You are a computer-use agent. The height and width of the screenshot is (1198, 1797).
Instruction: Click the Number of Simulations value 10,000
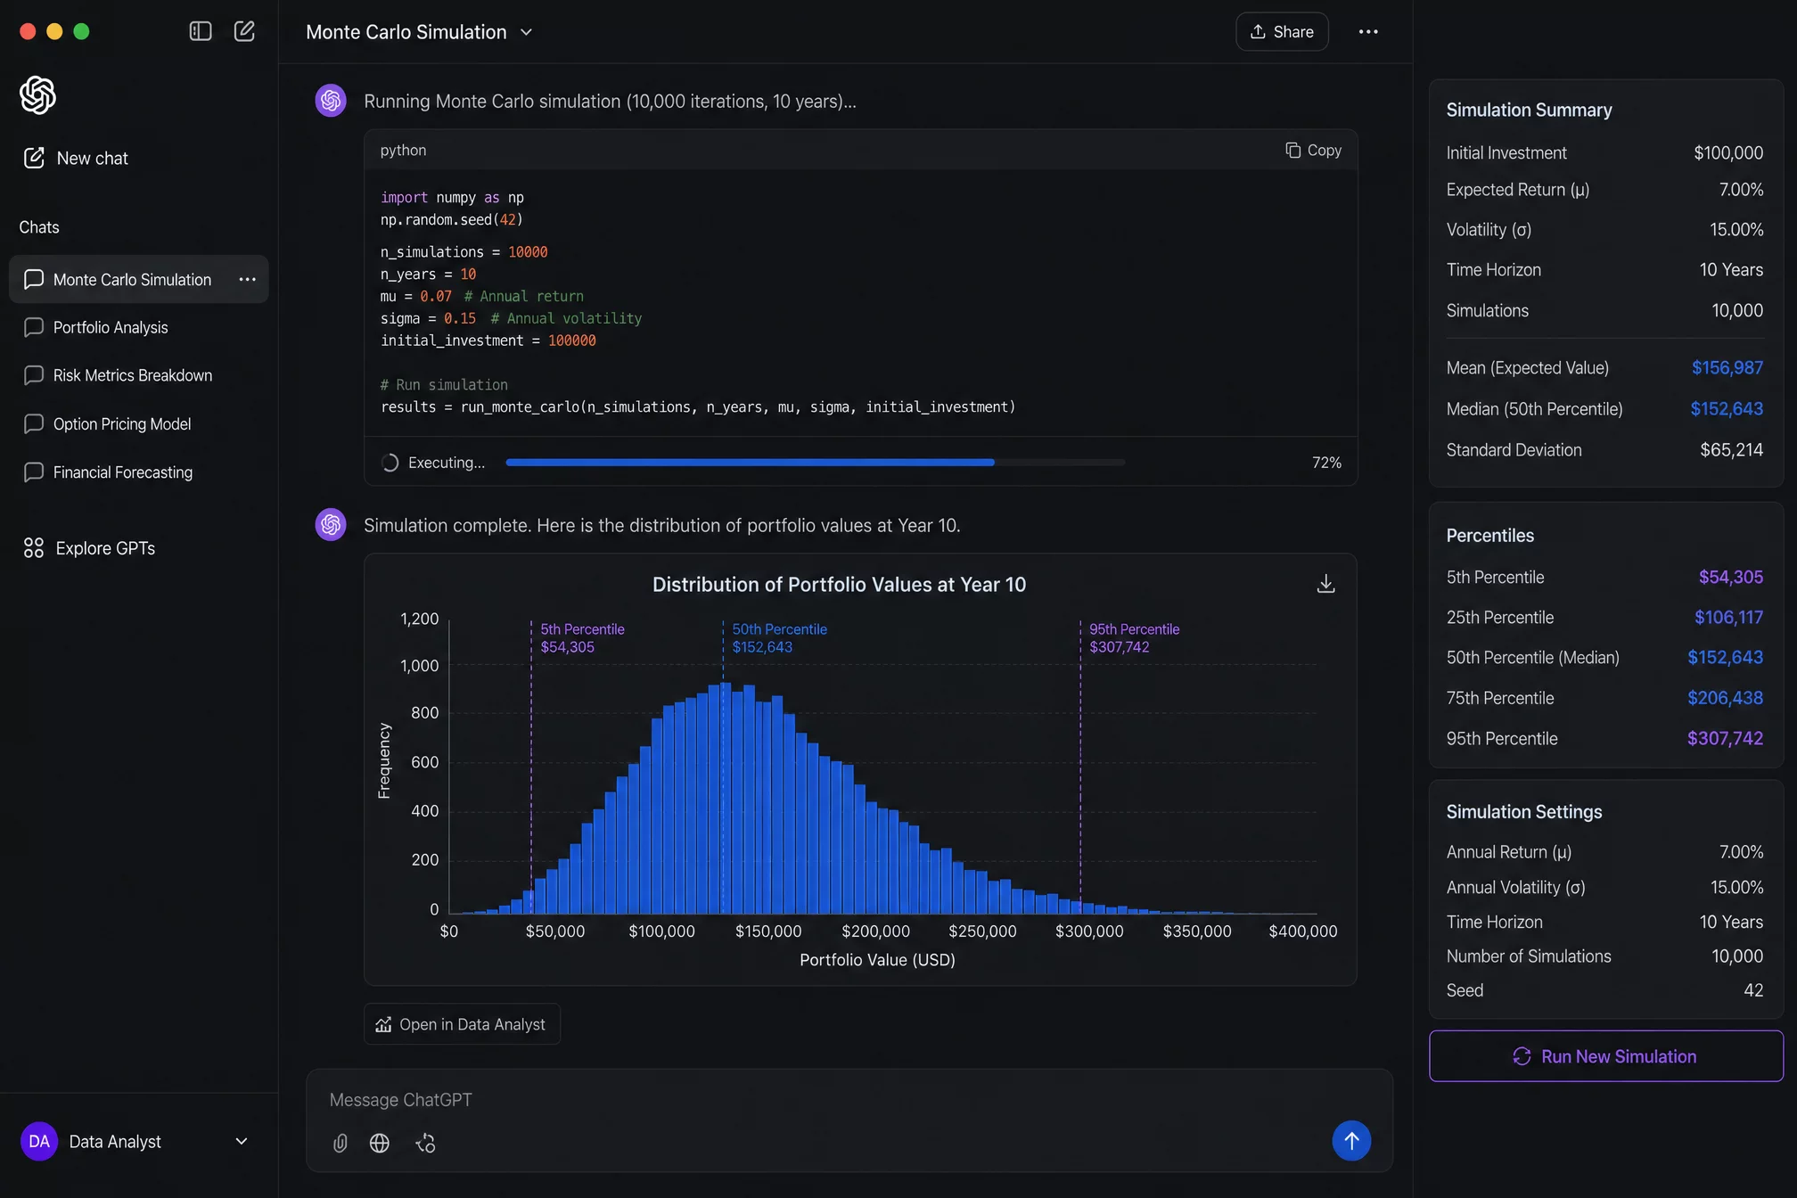click(x=1736, y=956)
